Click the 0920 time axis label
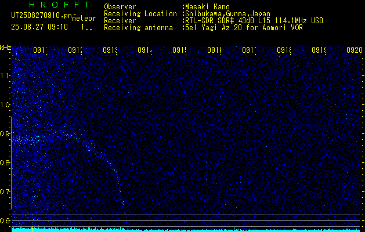Screen dimensions: 365x232 (x=355, y=50)
